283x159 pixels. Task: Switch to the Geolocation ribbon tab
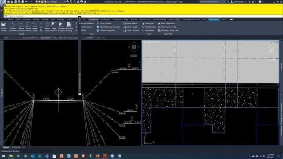click(214, 19)
